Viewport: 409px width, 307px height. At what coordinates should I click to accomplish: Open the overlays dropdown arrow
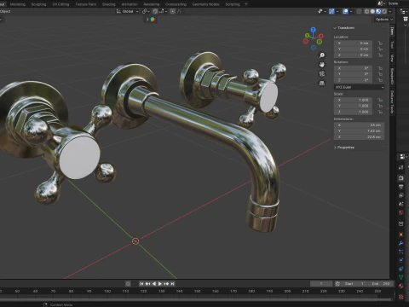pyautogui.click(x=351, y=11)
